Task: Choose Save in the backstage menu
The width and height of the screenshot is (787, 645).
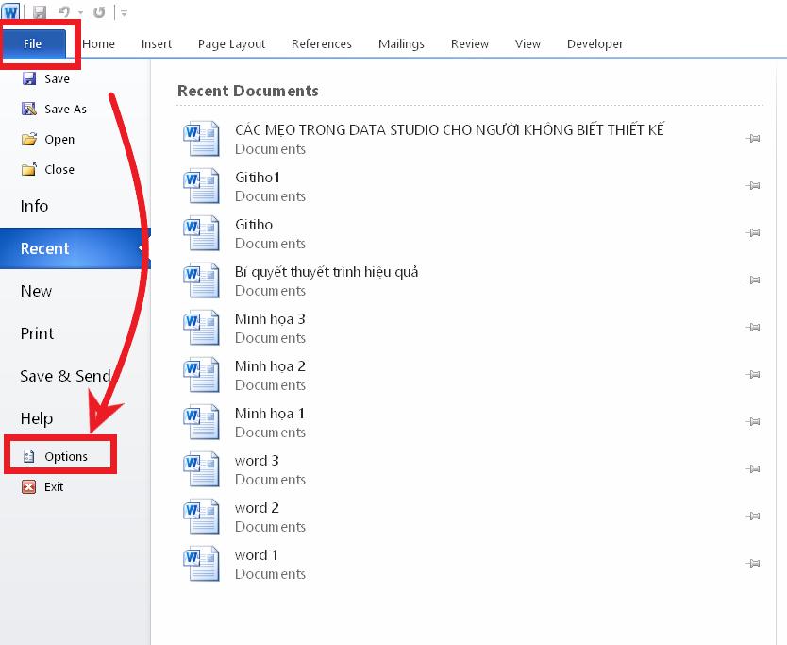Action: pos(46,79)
